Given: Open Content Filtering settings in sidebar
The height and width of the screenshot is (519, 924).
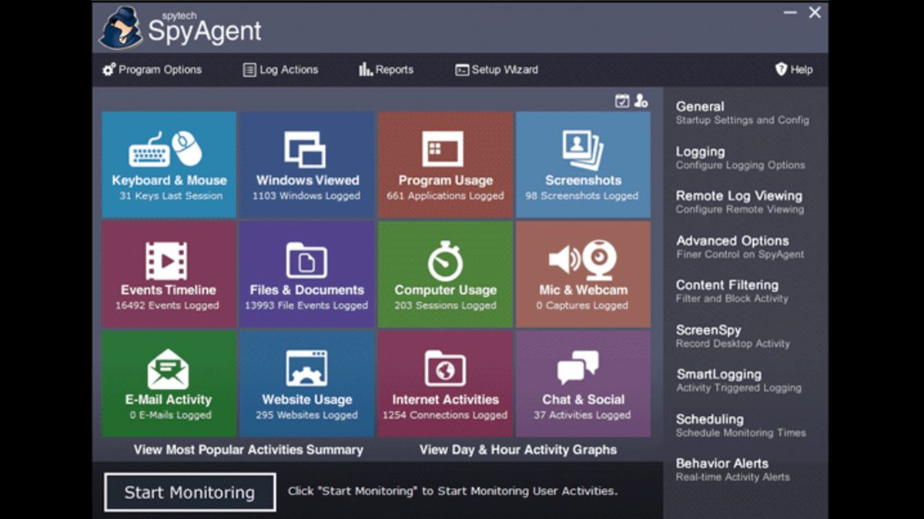Looking at the screenshot, I should tap(731, 291).
